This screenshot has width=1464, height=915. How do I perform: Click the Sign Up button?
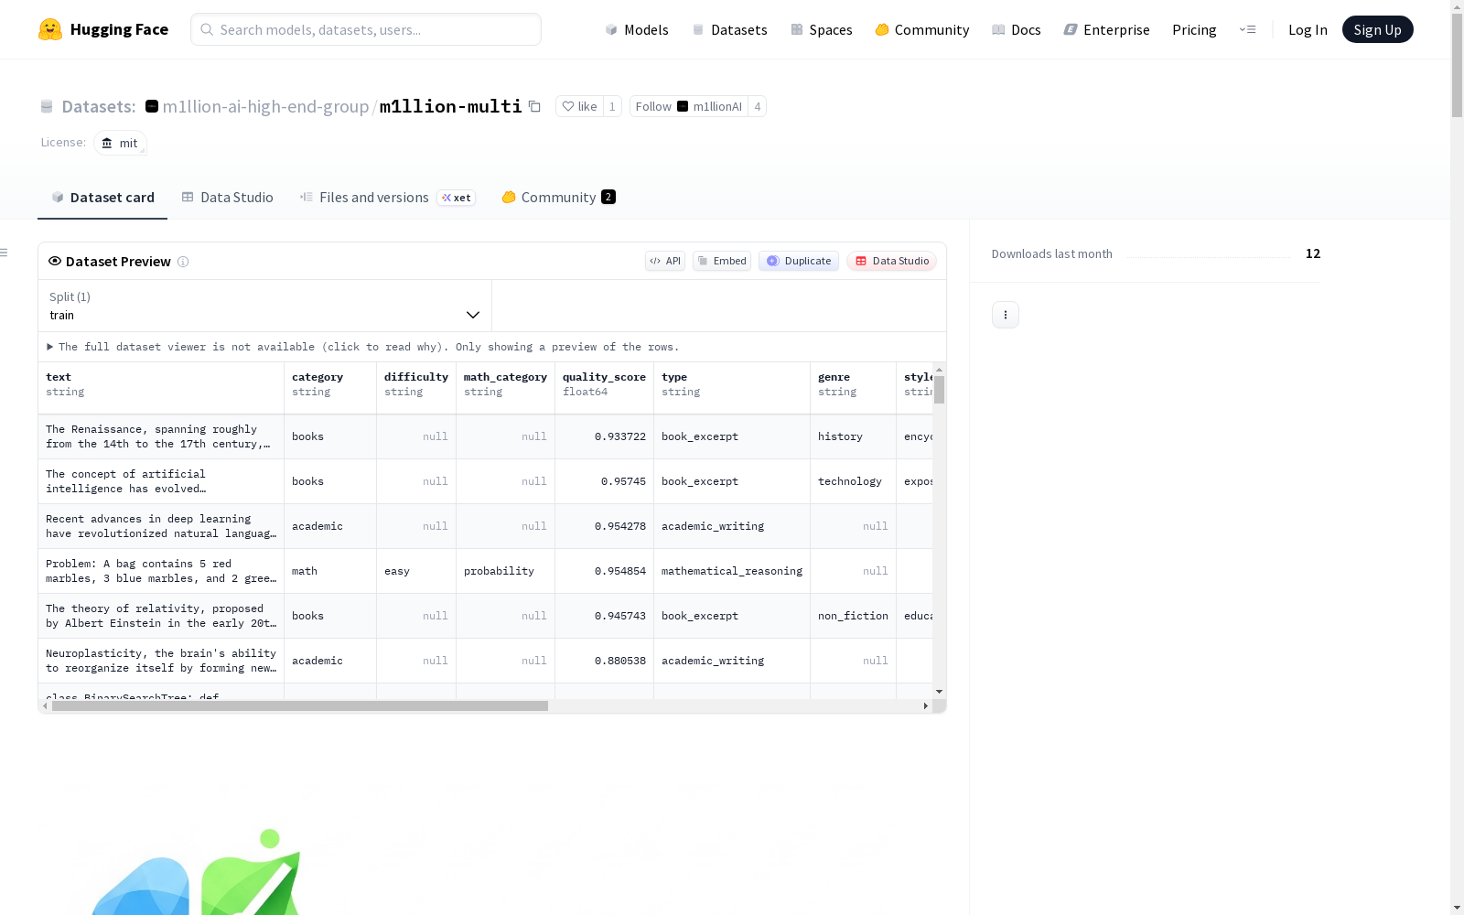(x=1377, y=29)
